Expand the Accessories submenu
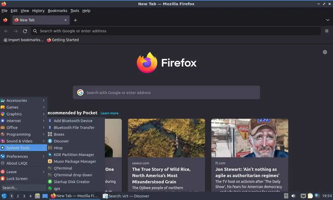 click(23, 101)
